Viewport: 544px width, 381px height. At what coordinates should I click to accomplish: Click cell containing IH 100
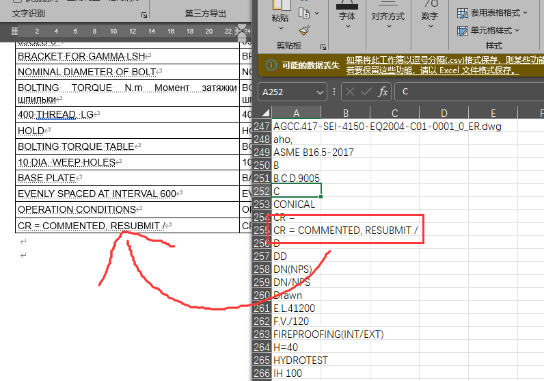(297, 373)
